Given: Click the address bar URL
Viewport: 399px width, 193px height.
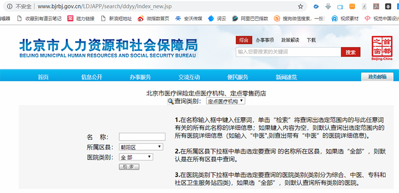Looking at the screenshot, I should [x=105, y=6].
